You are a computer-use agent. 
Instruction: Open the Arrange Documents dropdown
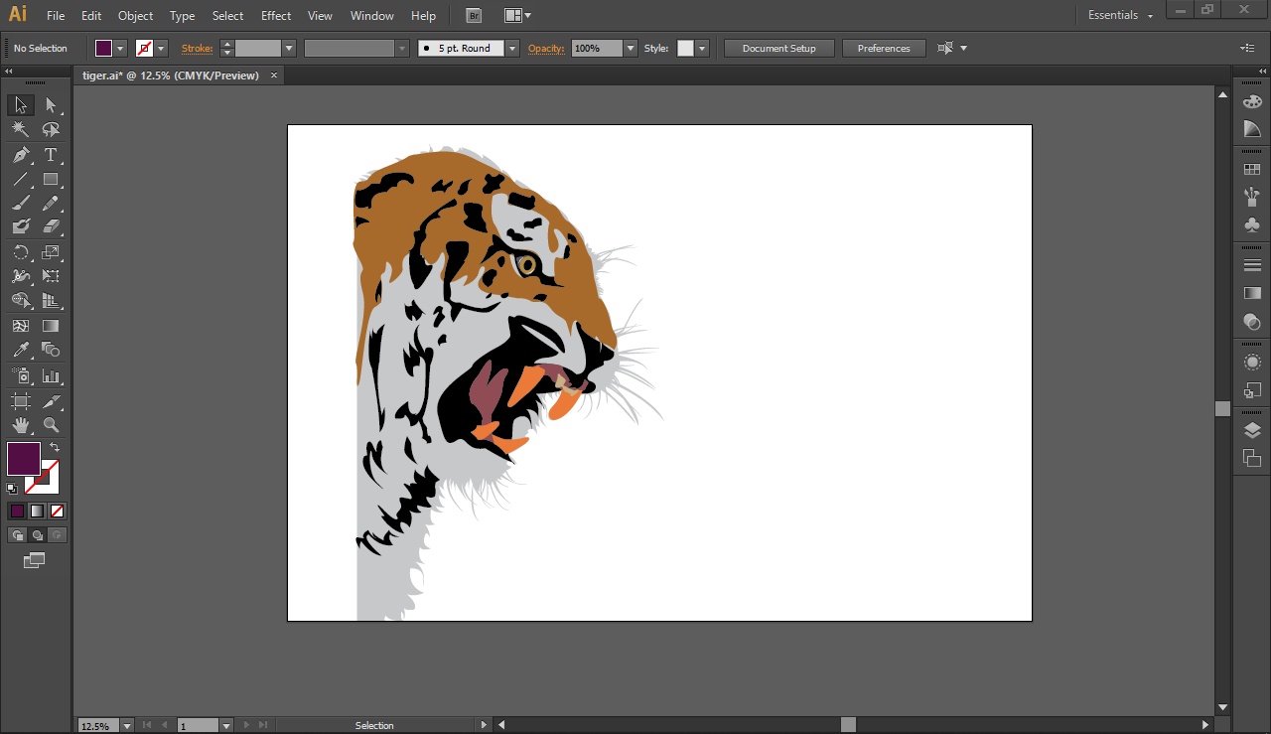click(x=517, y=16)
